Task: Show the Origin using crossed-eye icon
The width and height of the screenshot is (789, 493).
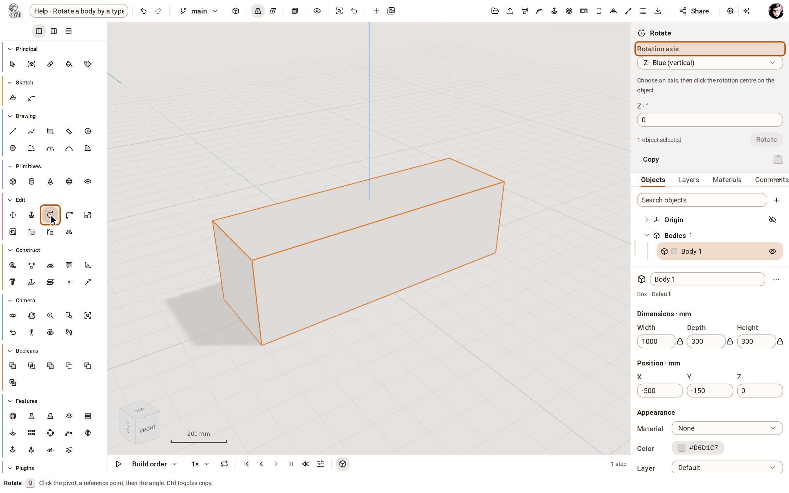Action: click(773, 220)
